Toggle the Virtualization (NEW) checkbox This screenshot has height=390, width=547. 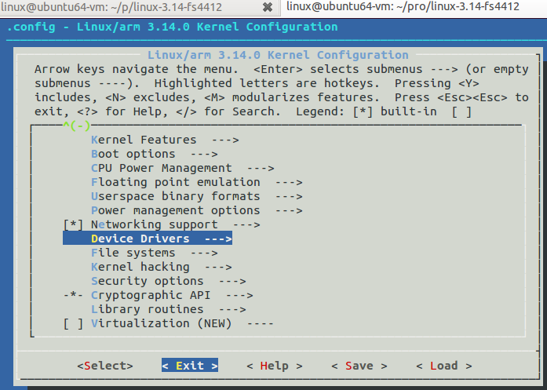point(73,324)
